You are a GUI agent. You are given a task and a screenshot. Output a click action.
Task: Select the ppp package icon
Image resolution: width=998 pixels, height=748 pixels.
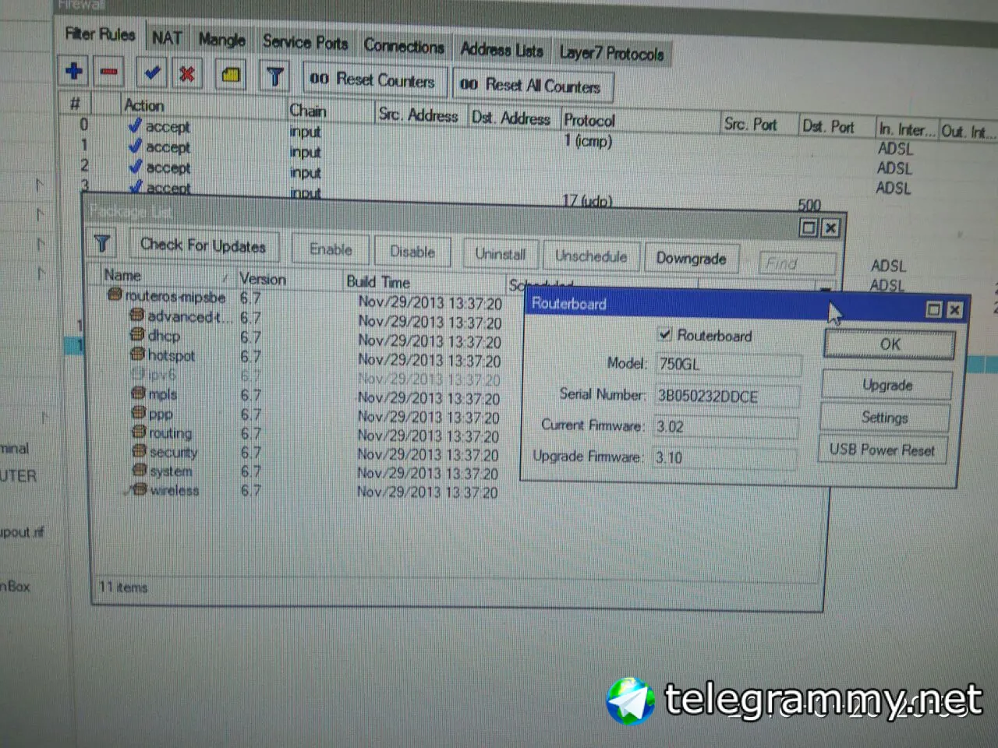pos(139,412)
